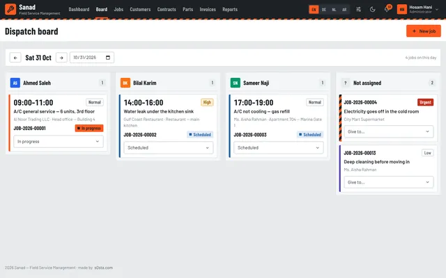Viewport: 446px width, 278px height.
Task: Open the Customers tab
Action: [x=140, y=9]
